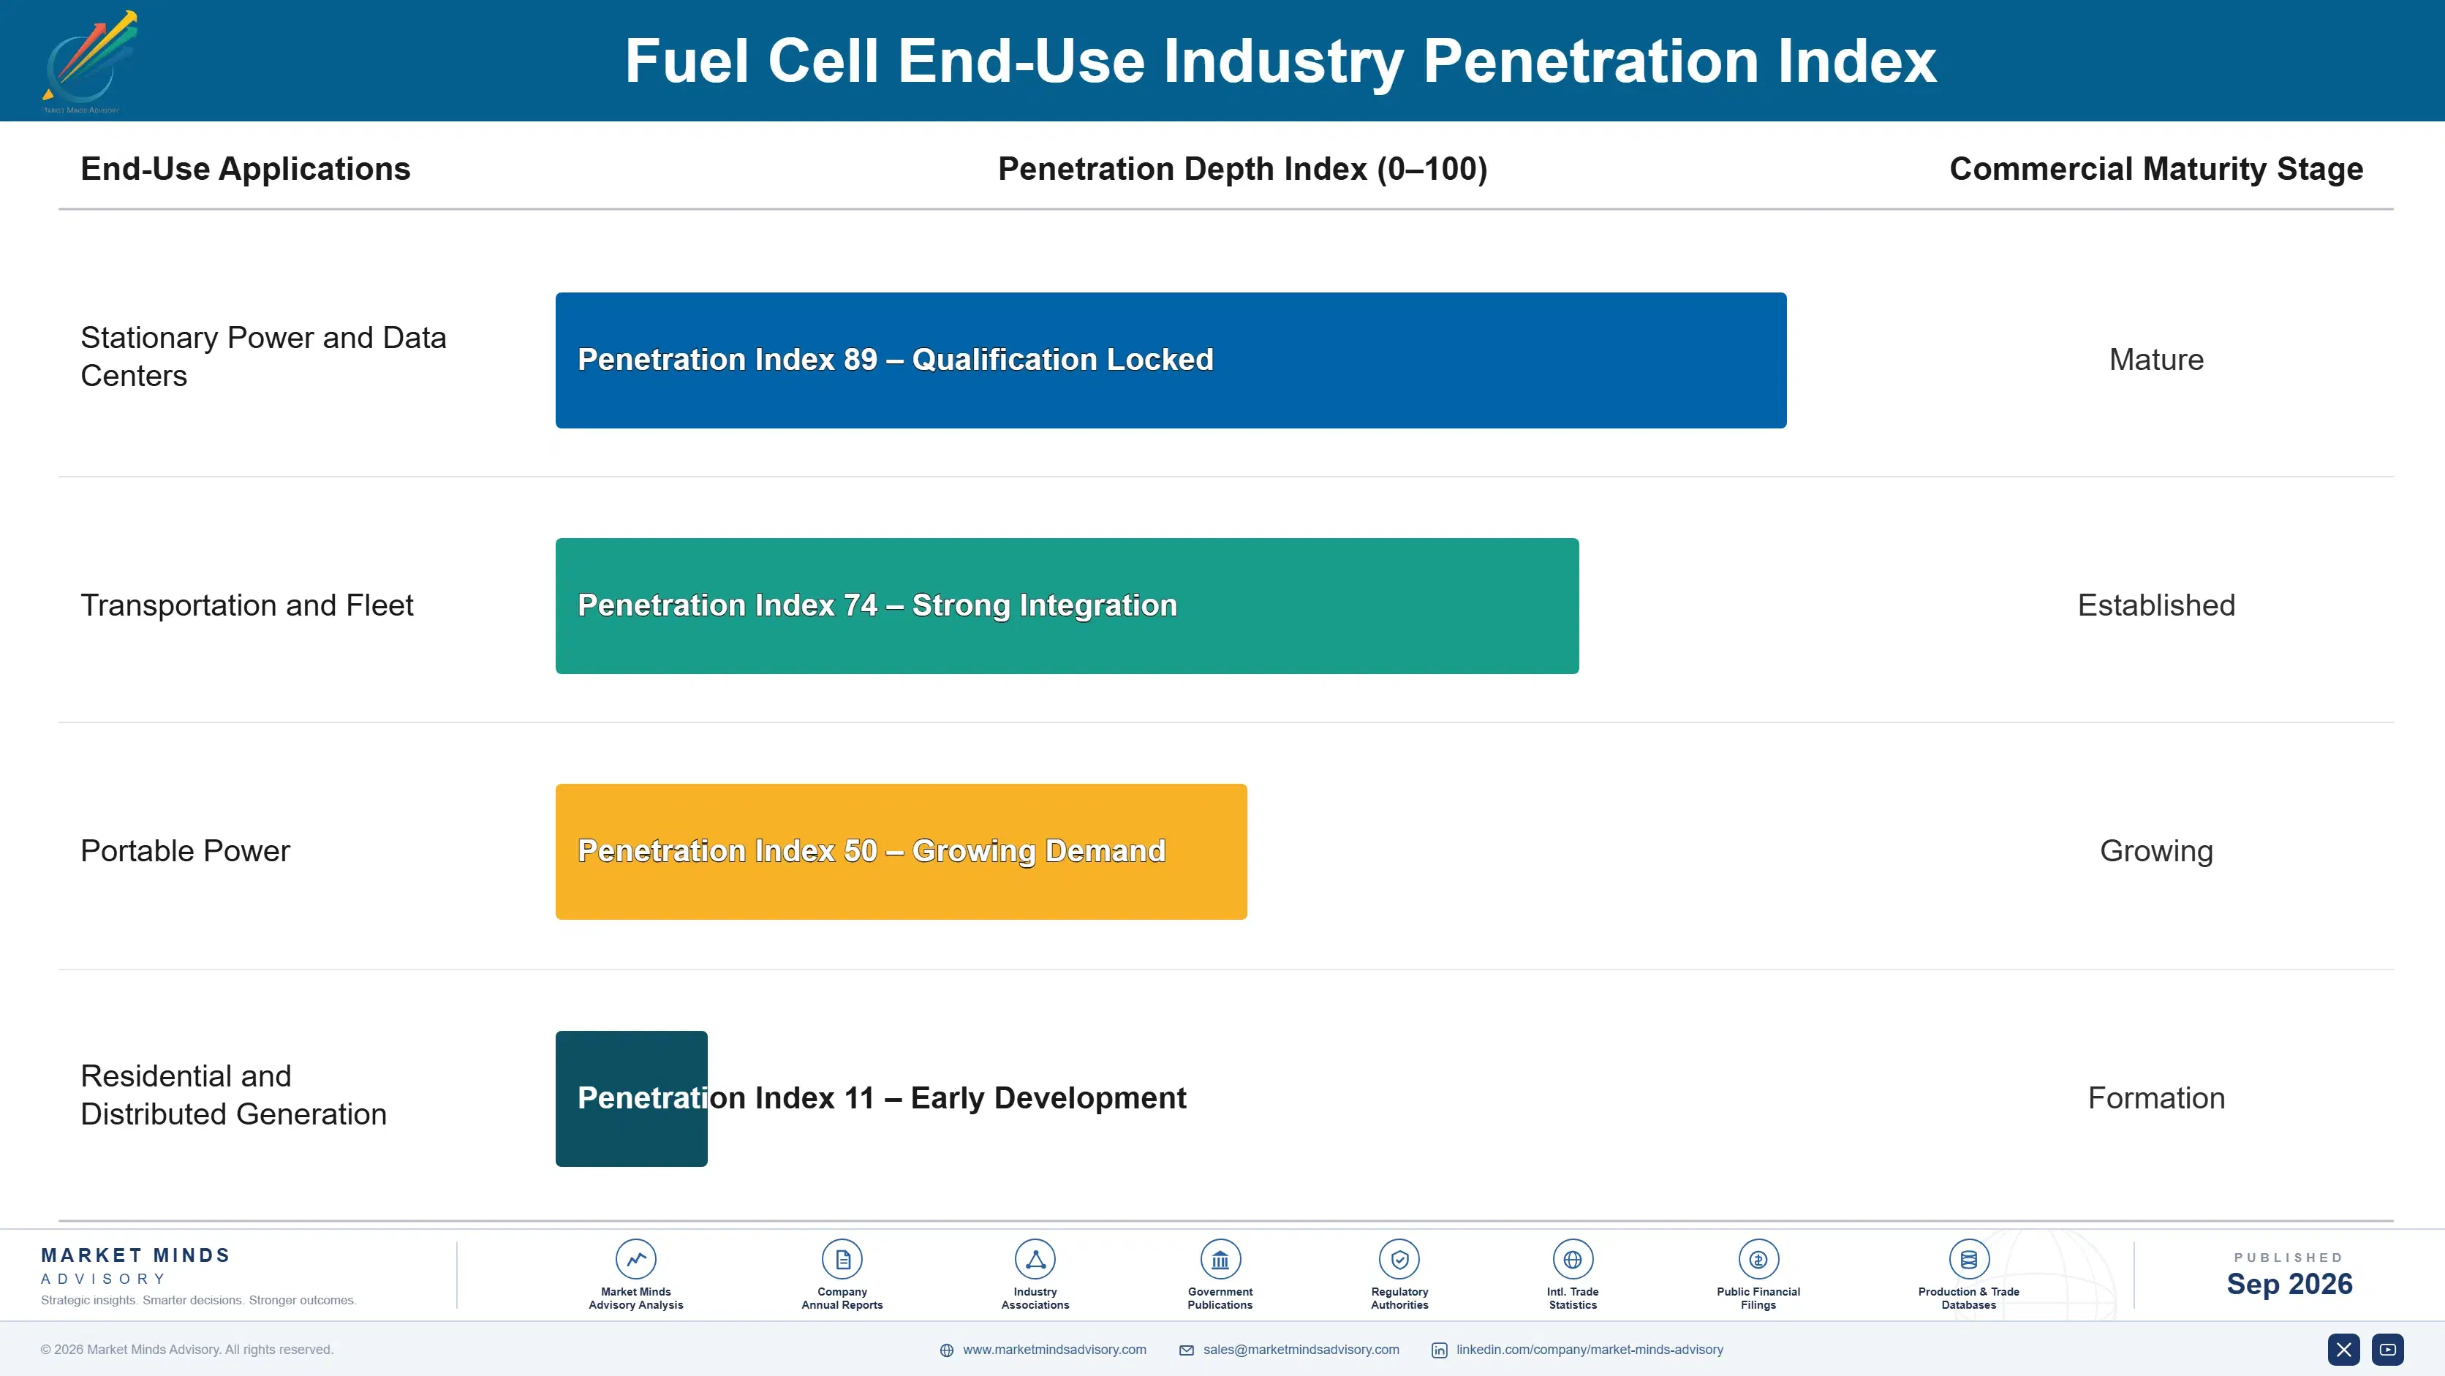Click the 'Formation' maturity stage value

coord(2155,1098)
